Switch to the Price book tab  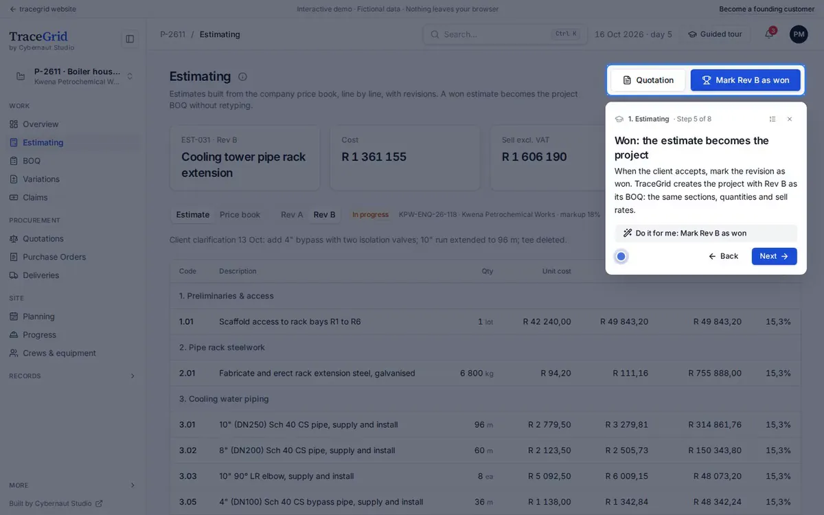coord(240,215)
